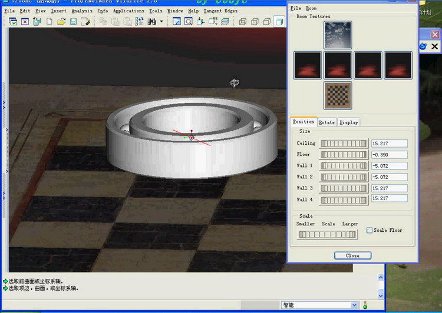
Task: Click the New file icon in toolbar
Action: [49, 22]
